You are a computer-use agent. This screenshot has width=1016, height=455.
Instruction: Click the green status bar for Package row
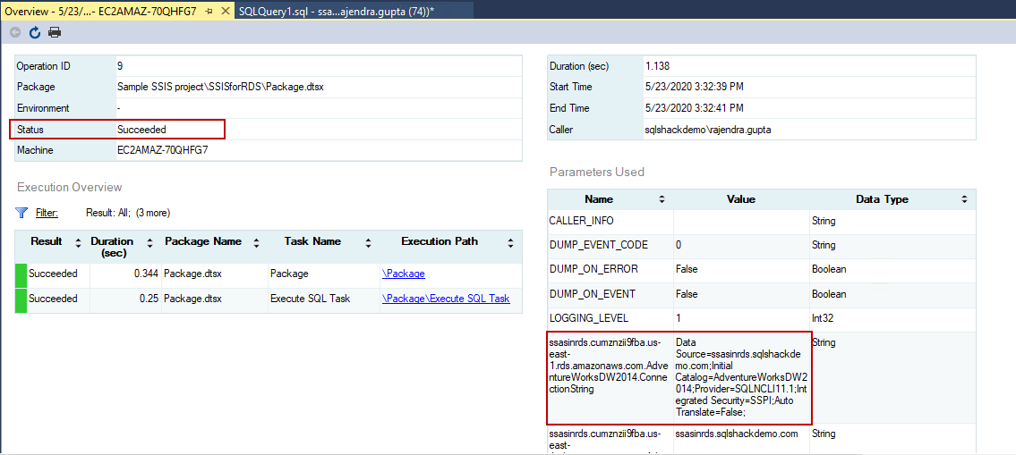point(21,275)
